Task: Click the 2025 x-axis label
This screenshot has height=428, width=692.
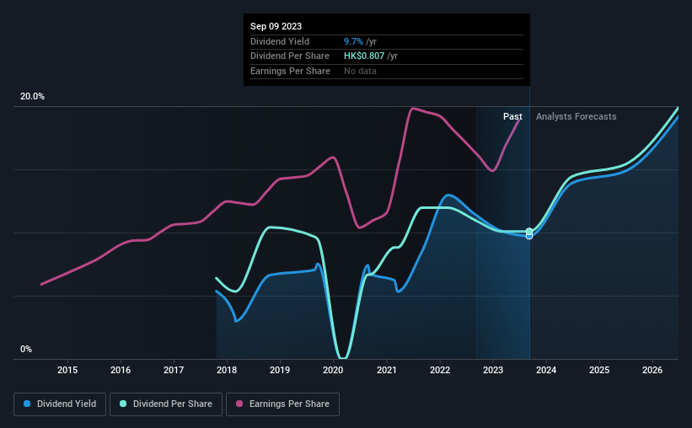Action: tap(599, 370)
